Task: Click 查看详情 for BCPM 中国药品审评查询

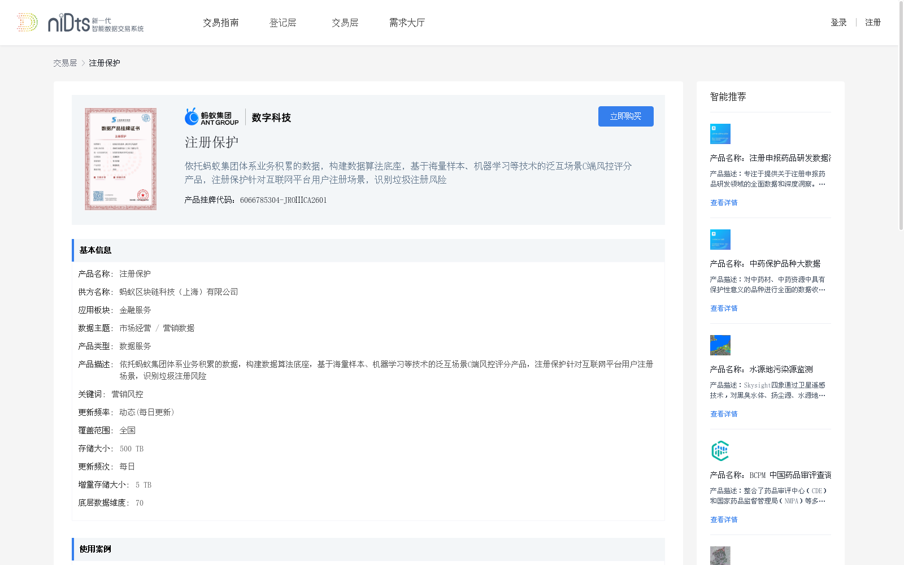Action: pyautogui.click(x=724, y=520)
